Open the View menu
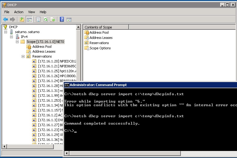237x158 pixels. (31, 12)
